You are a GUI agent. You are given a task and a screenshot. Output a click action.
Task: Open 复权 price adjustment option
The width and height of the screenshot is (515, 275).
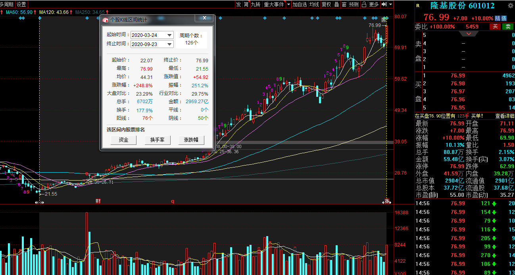(x=326, y=4)
